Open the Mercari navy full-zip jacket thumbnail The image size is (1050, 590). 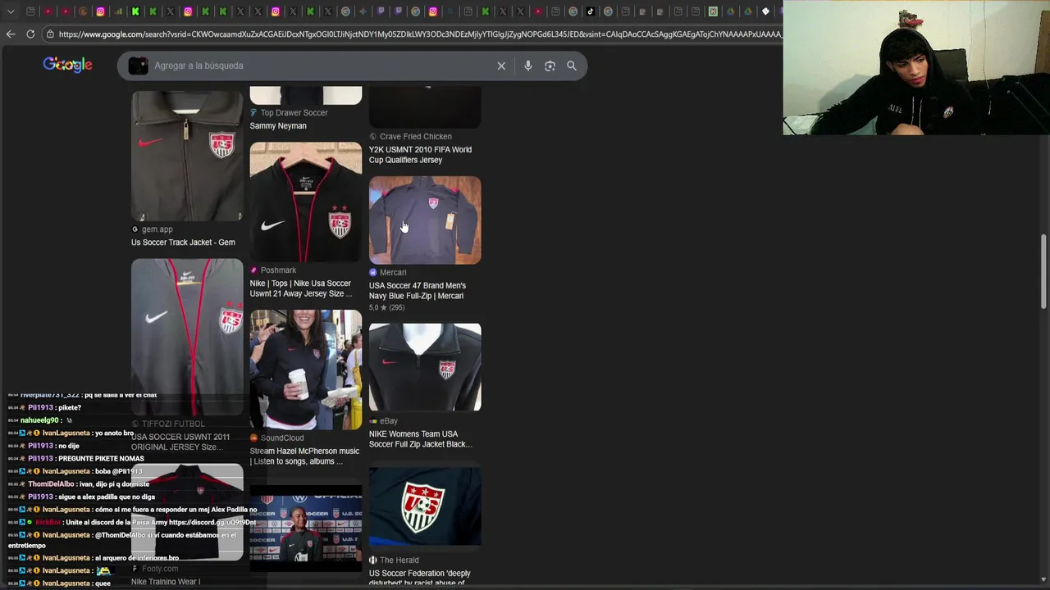pyautogui.click(x=425, y=220)
